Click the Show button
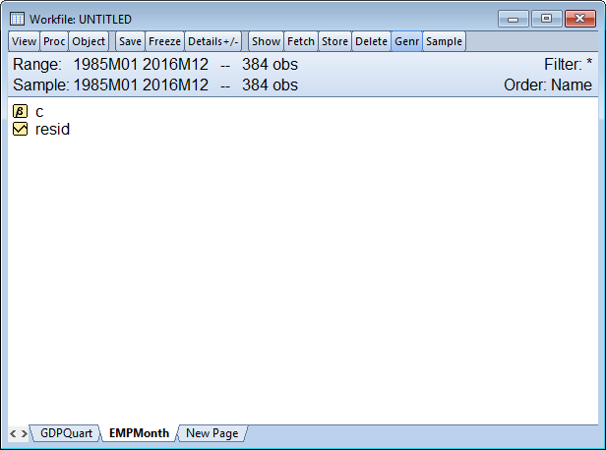The image size is (606, 450). [x=266, y=41]
